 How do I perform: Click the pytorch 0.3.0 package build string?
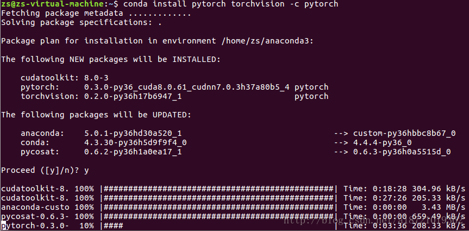pyautogui.click(x=187, y=87)
